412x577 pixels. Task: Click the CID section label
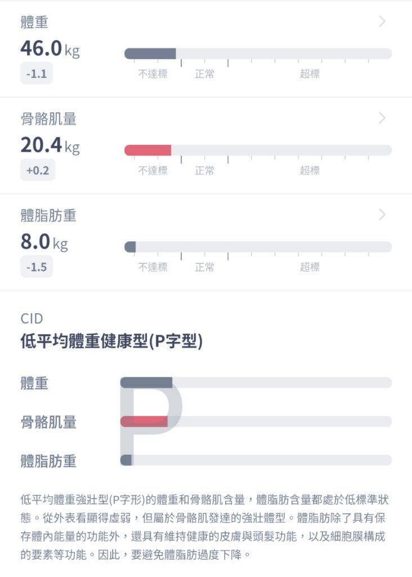[x=32, y=319]
